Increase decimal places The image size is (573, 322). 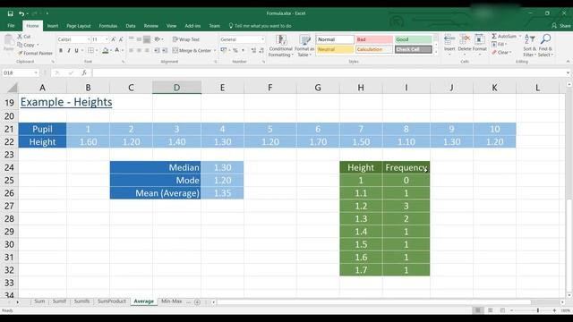click(x=253, y=50)
